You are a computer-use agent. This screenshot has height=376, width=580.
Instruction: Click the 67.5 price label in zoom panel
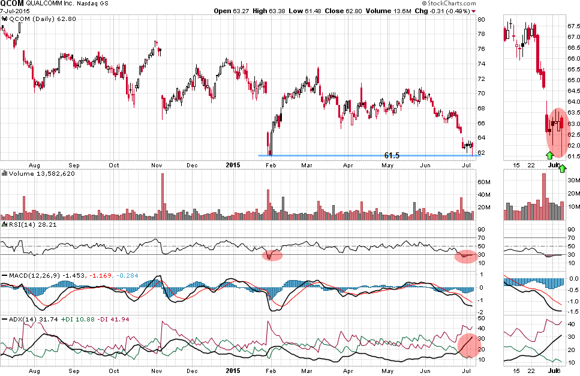(573, 26)
